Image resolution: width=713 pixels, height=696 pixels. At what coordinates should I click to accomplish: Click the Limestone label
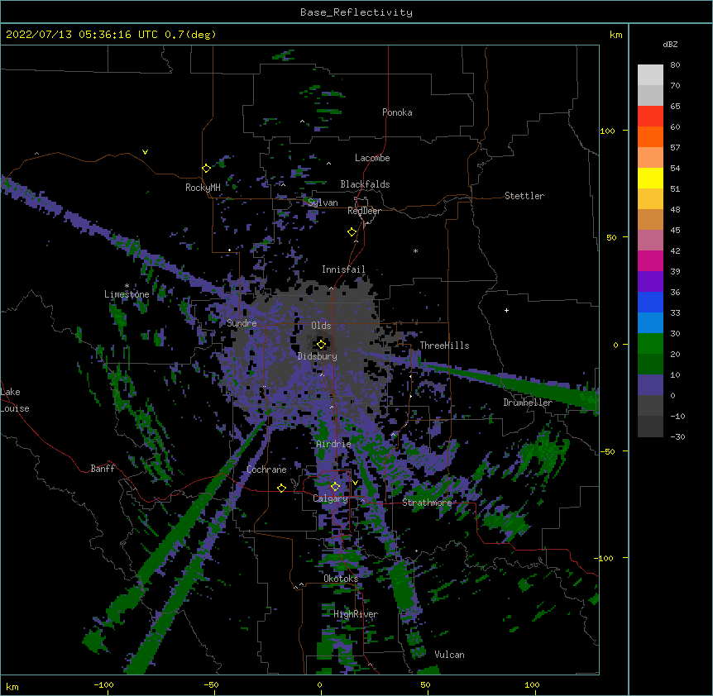coord(127,294)
